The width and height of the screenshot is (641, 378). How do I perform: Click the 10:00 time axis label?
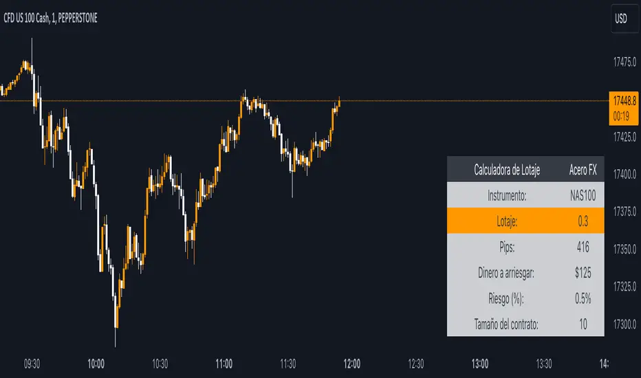96,363
